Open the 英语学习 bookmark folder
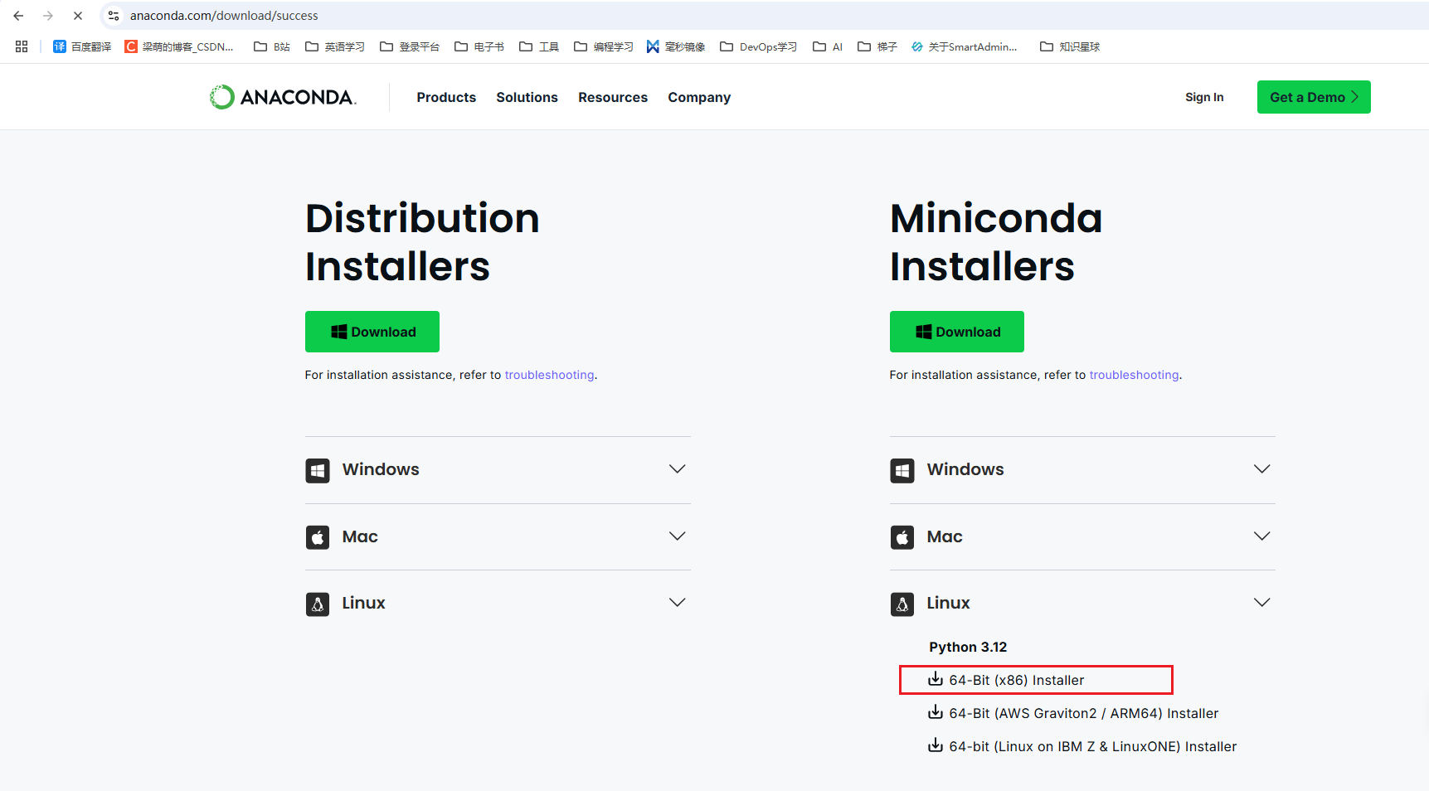The image size is (1429, 791). [335, 46]
